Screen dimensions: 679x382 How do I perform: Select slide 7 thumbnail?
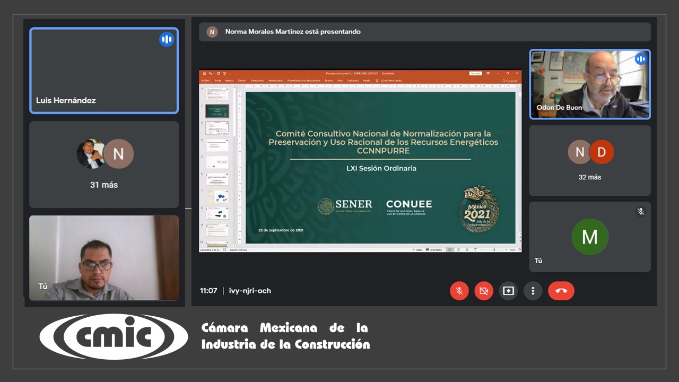coord(217,196)
